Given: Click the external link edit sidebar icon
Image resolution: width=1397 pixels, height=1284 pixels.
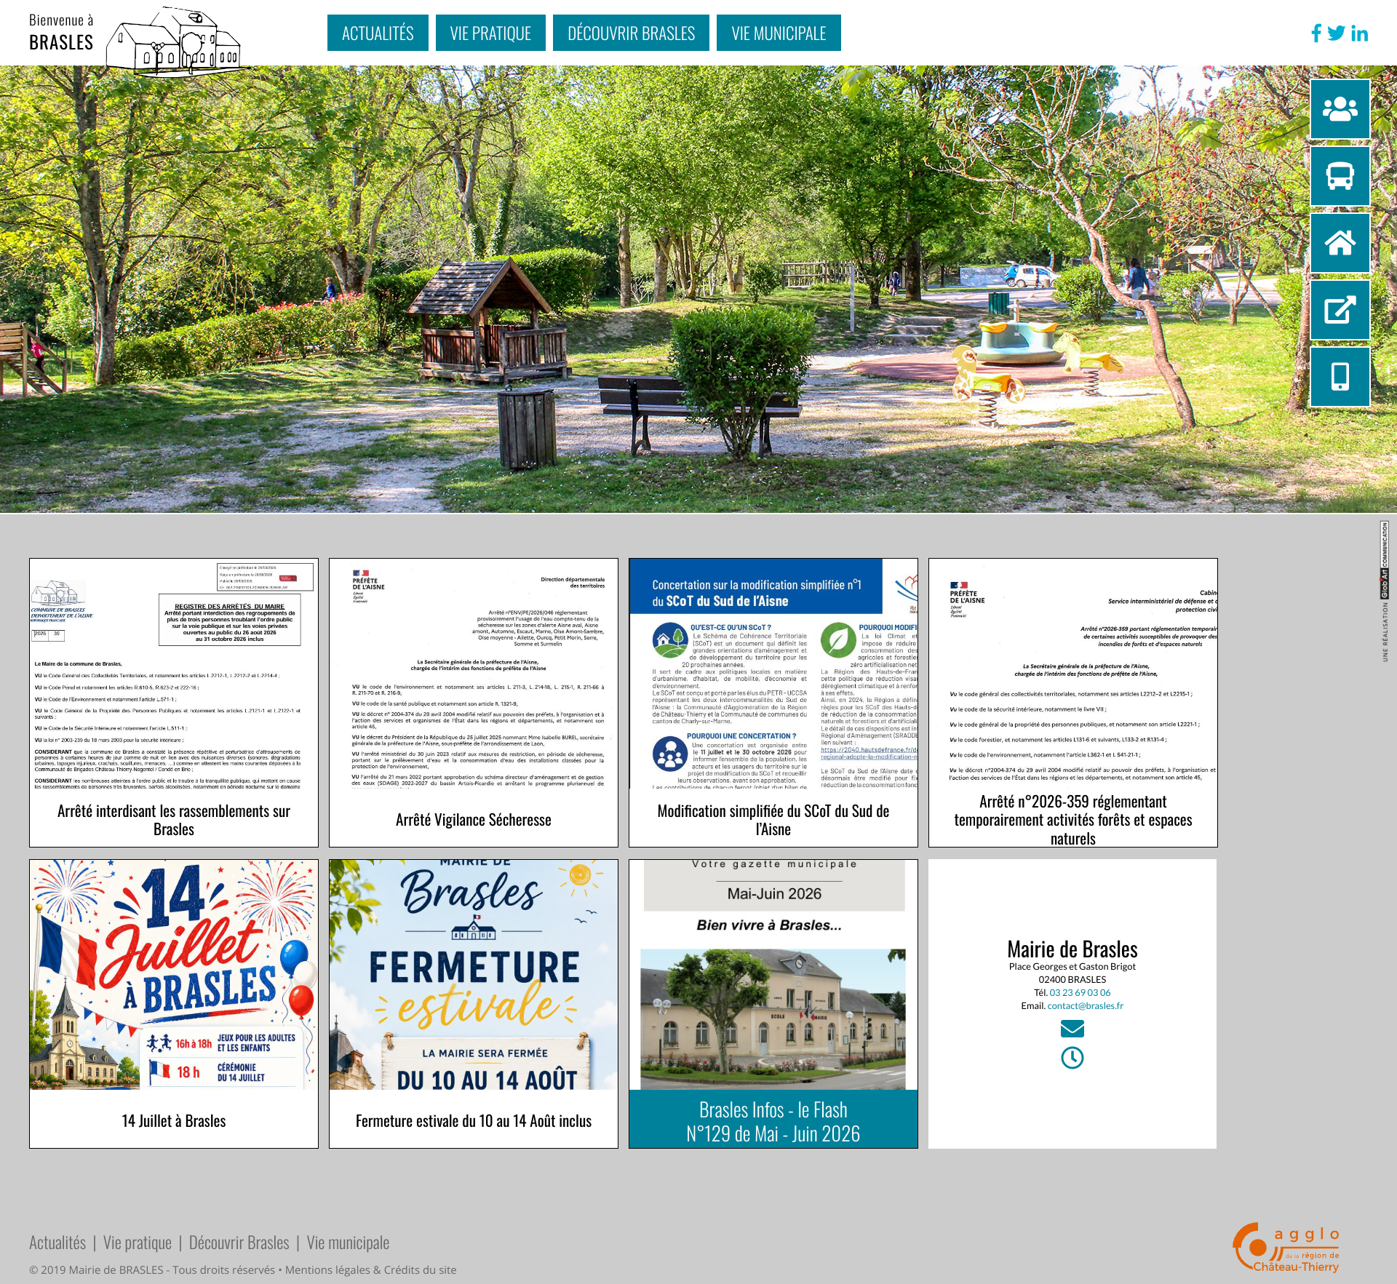Looking at the screenshot, I should coord(1340,310).
